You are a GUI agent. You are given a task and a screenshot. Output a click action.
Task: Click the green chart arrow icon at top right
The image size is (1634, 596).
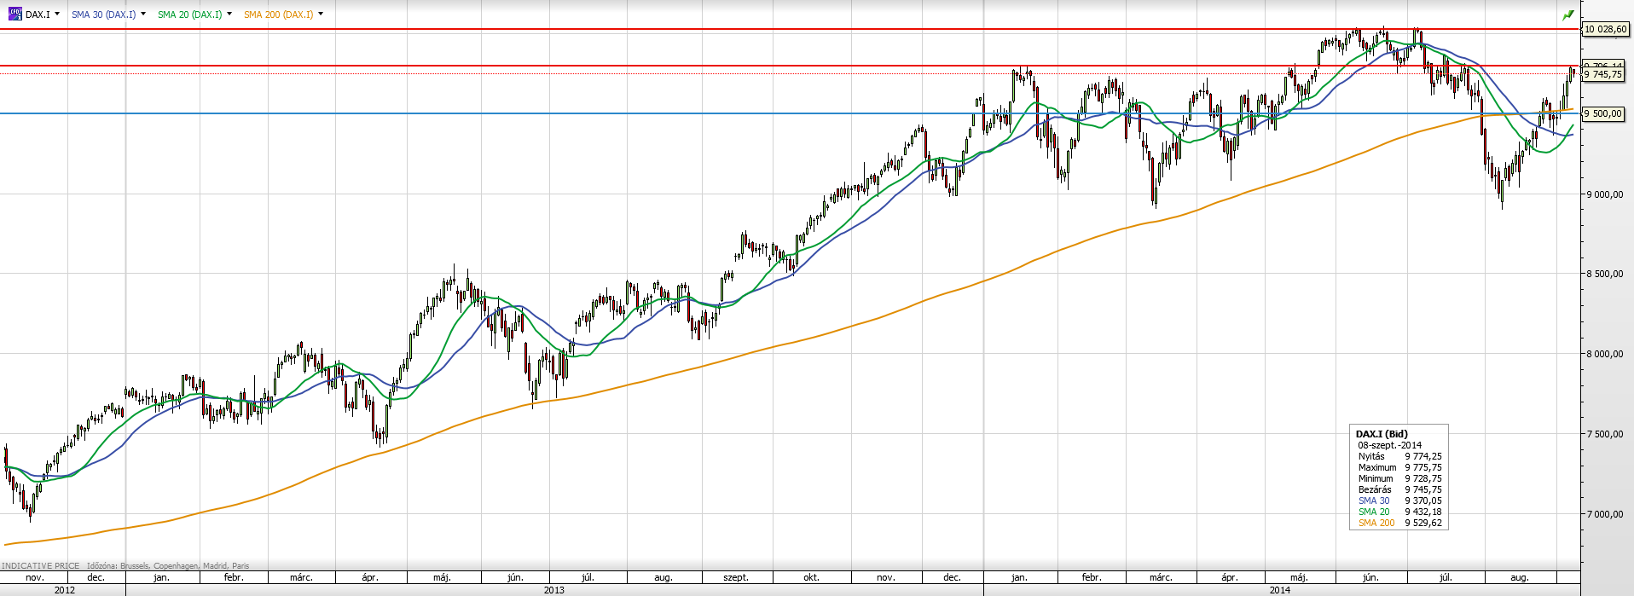[1567, 14]
